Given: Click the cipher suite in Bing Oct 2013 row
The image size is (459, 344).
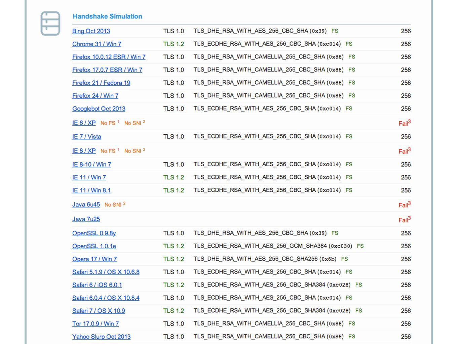Looking at the screenshot, I should click(260, 31).
